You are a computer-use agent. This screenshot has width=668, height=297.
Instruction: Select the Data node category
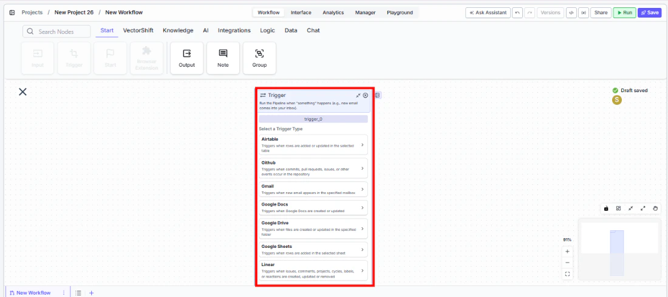pyautogui.click(x=291, y=31)
